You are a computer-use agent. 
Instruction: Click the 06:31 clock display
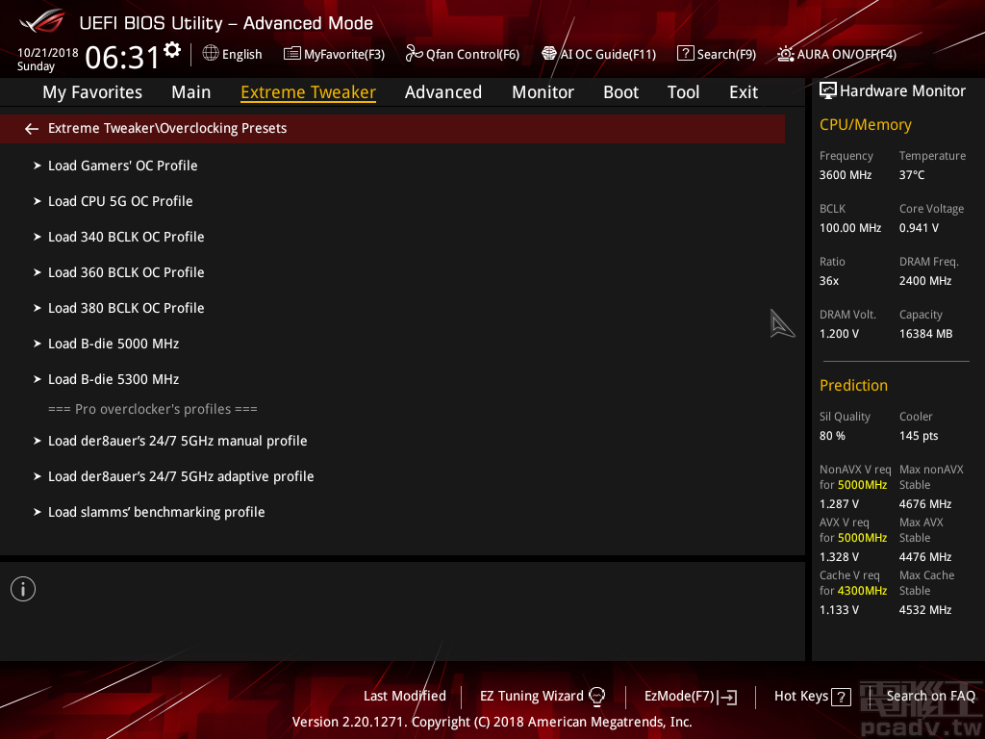(122, 57)
